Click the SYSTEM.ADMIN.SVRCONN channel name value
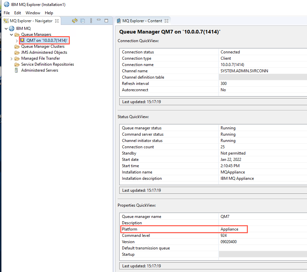Image resolution: width=307 pixels, height=272 pixels. [x=244, y=71]
